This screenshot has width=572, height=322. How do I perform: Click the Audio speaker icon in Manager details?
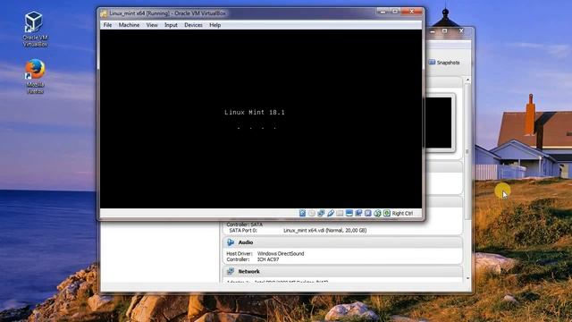(231, 242)
